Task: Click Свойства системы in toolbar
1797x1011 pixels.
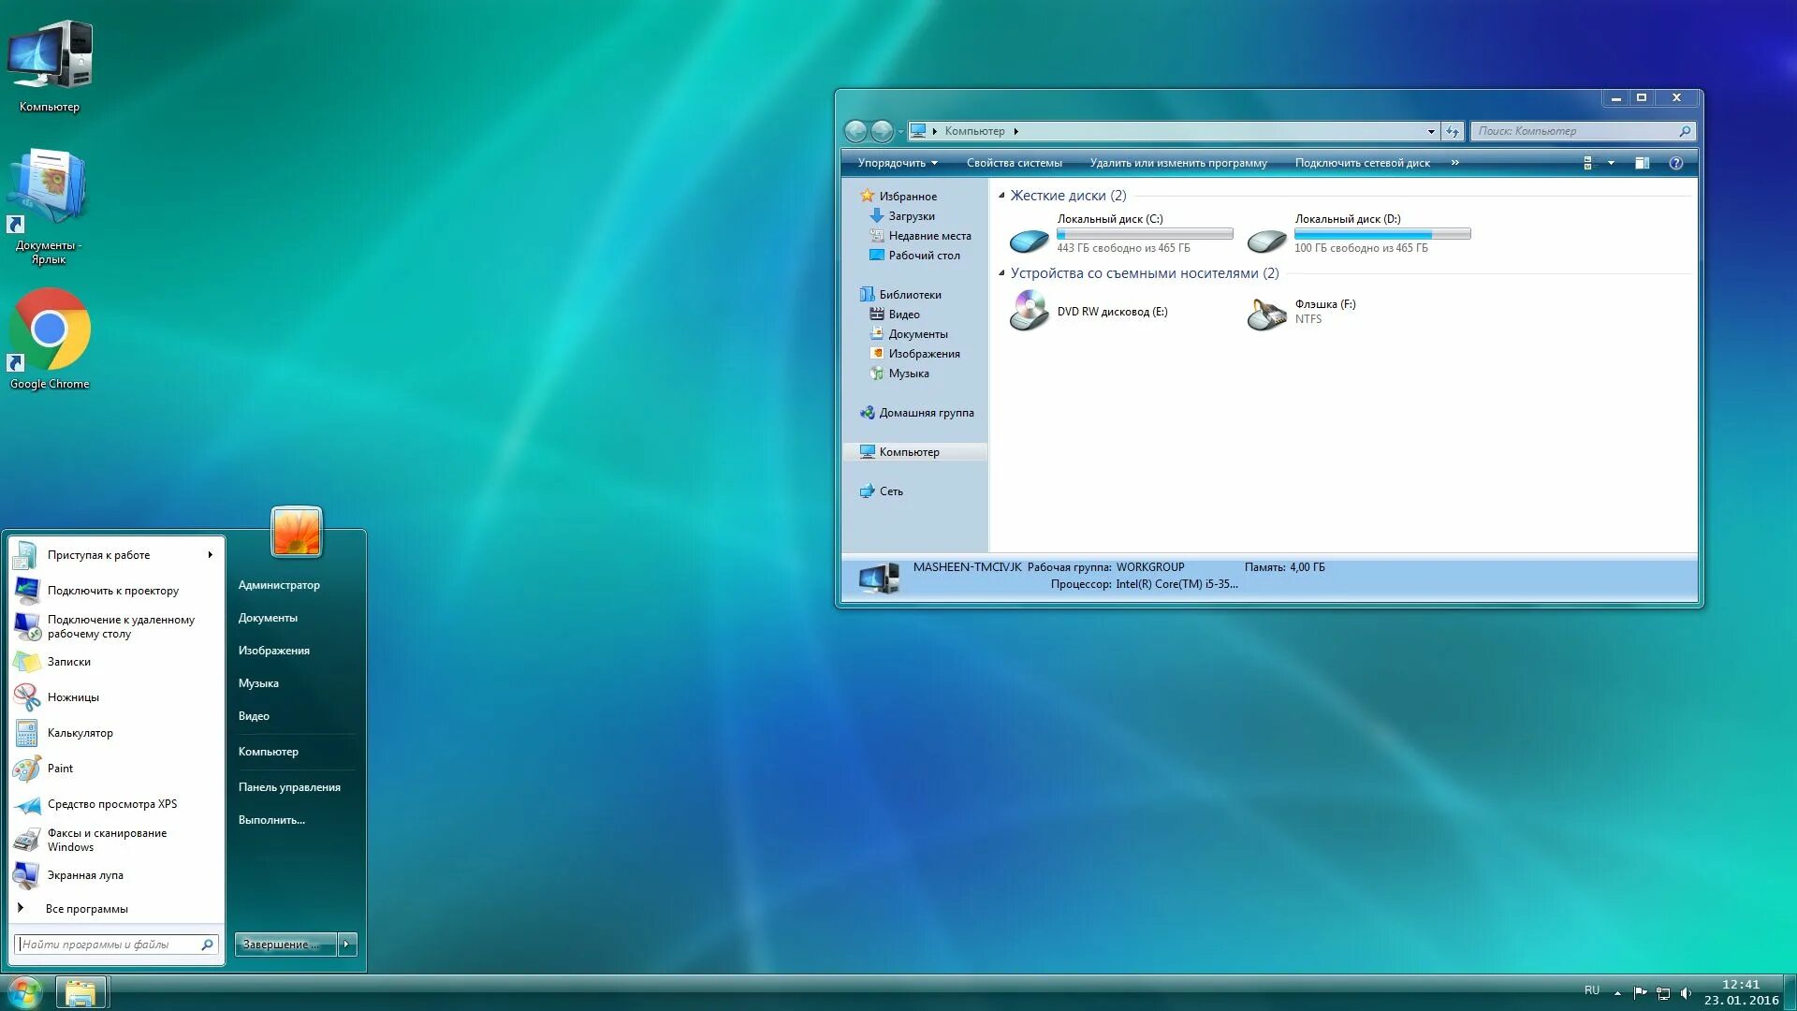Action: click(x=1015, y=163)
